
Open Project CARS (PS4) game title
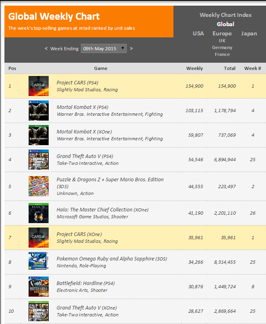point(77,83)
